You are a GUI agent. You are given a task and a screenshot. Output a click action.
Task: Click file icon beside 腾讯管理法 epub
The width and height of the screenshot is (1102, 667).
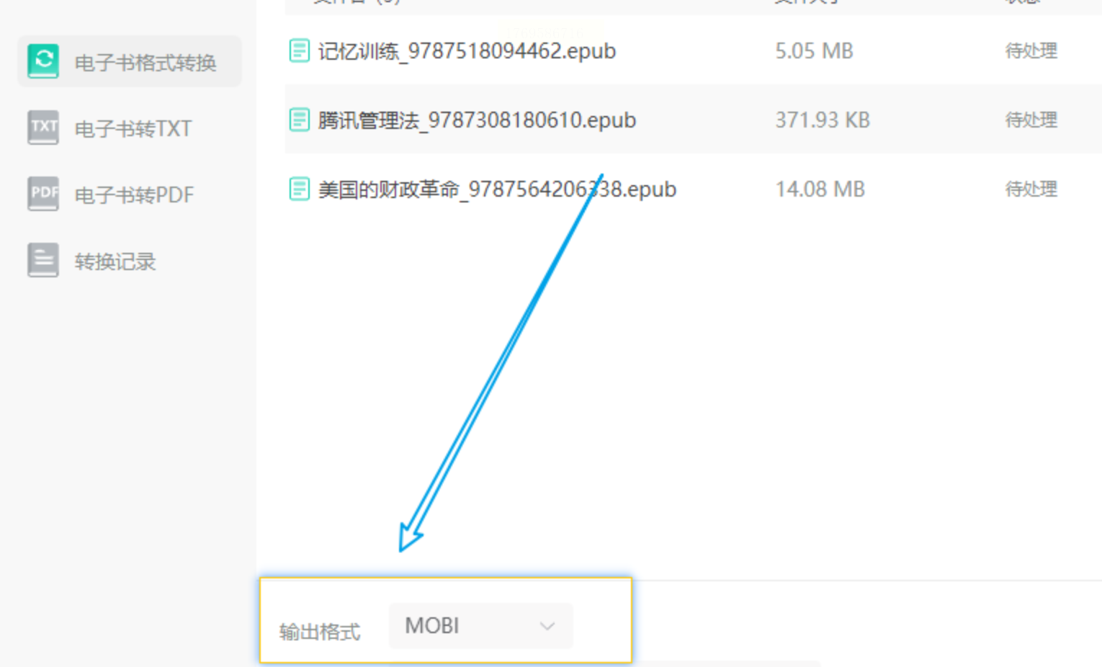[300, 120]
